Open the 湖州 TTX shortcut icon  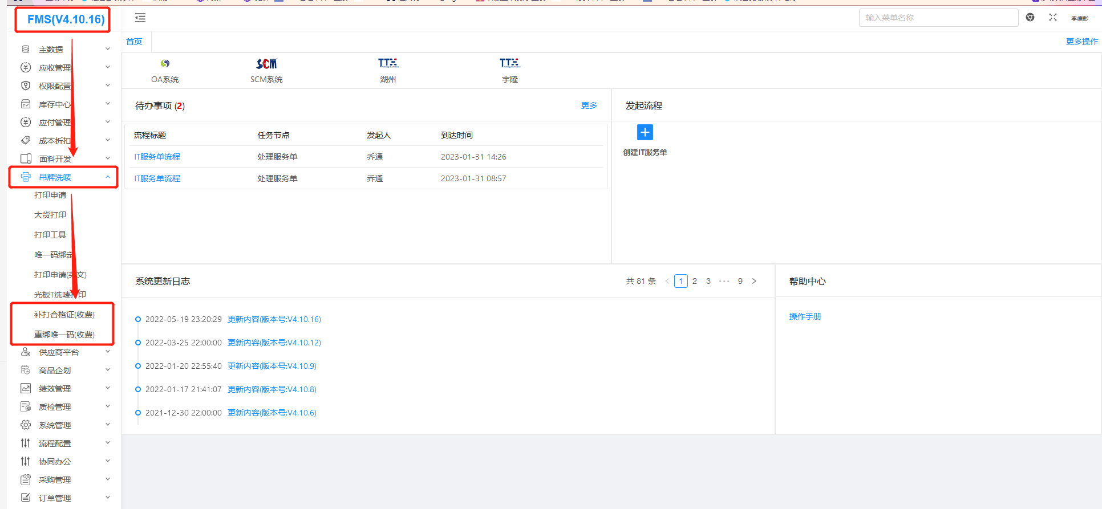click(x=388, y=63)
